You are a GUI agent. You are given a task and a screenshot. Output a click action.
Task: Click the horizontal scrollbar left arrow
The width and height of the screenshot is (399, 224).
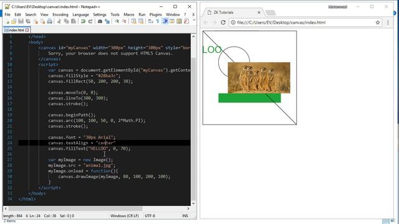6,208
